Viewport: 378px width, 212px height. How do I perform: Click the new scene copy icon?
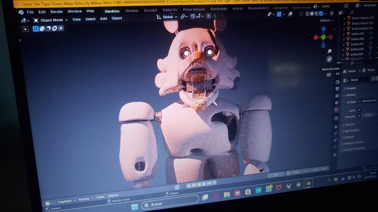(346, 6)
